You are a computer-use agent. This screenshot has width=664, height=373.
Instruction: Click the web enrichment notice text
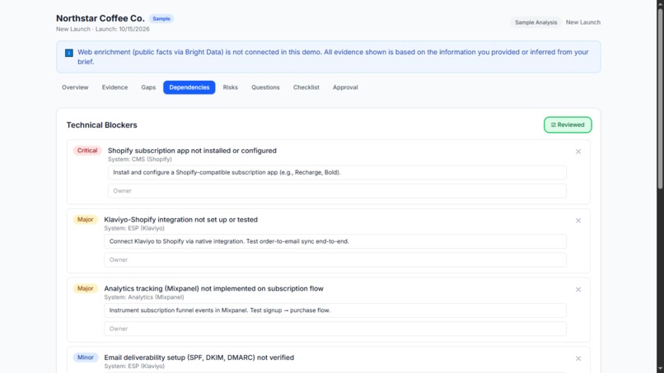click(333, 57)
